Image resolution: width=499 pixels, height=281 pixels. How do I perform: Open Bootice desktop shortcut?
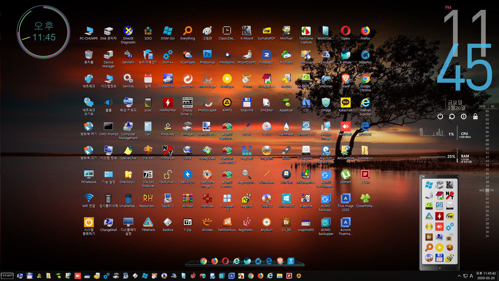coord(168,225)
